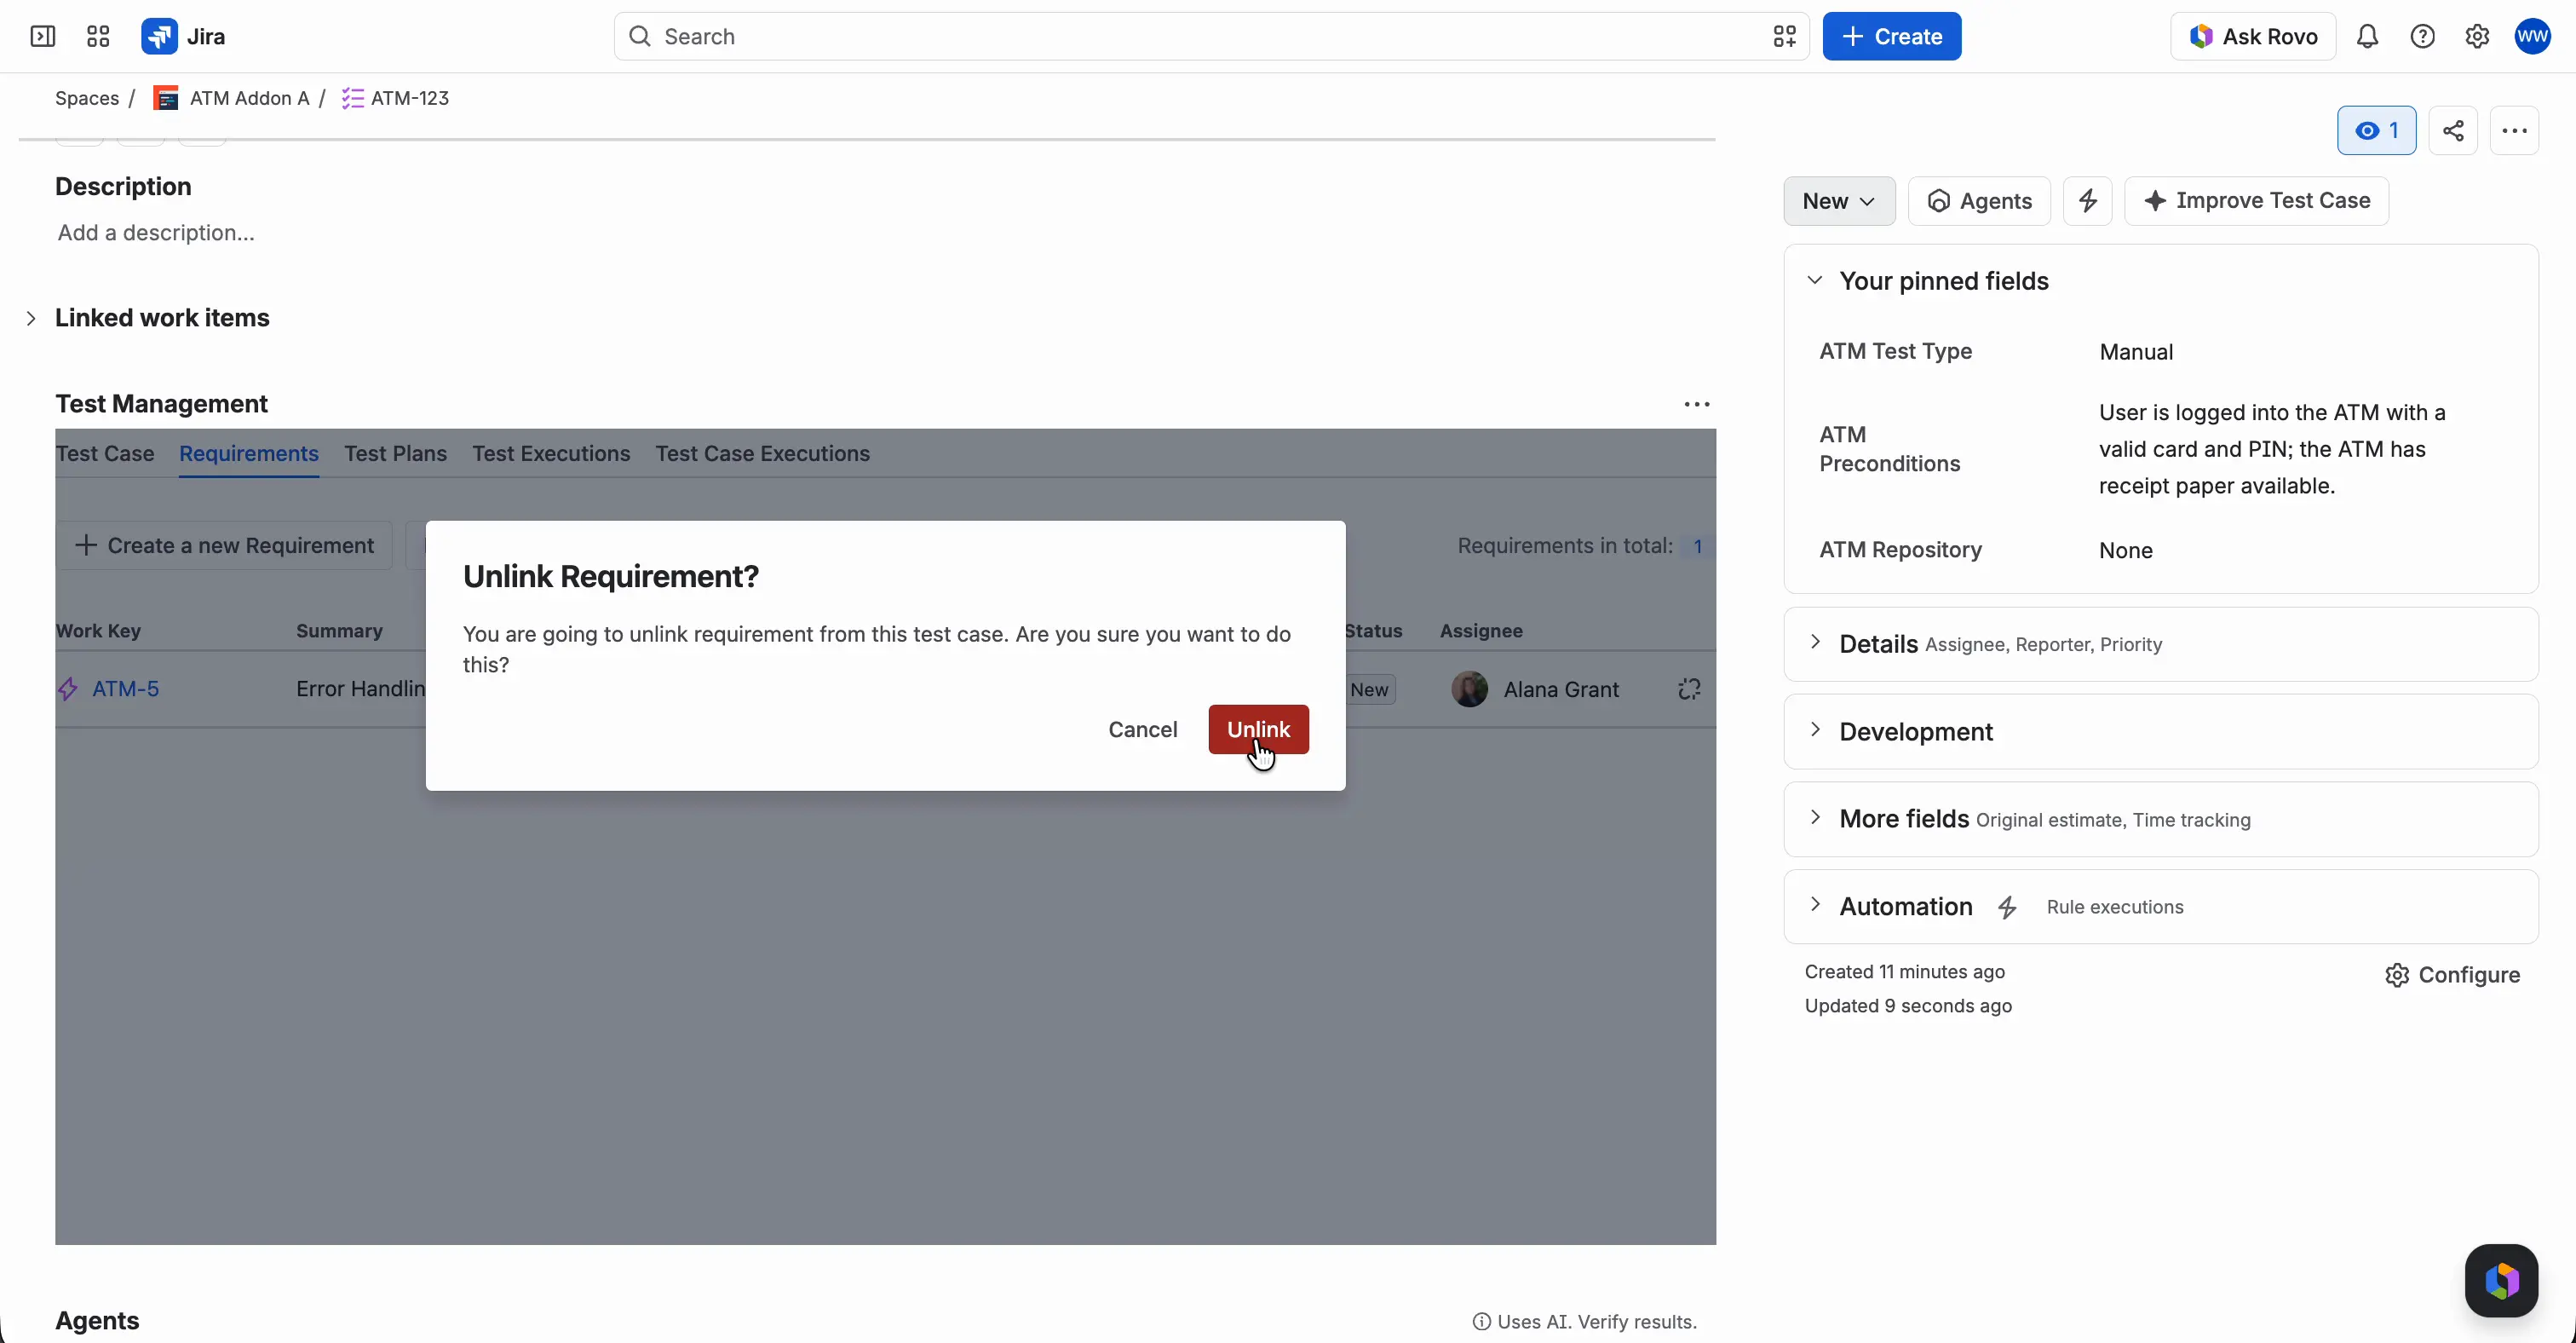
Task: Open the WW profile avatar
Action: [x=2533, y=37]
